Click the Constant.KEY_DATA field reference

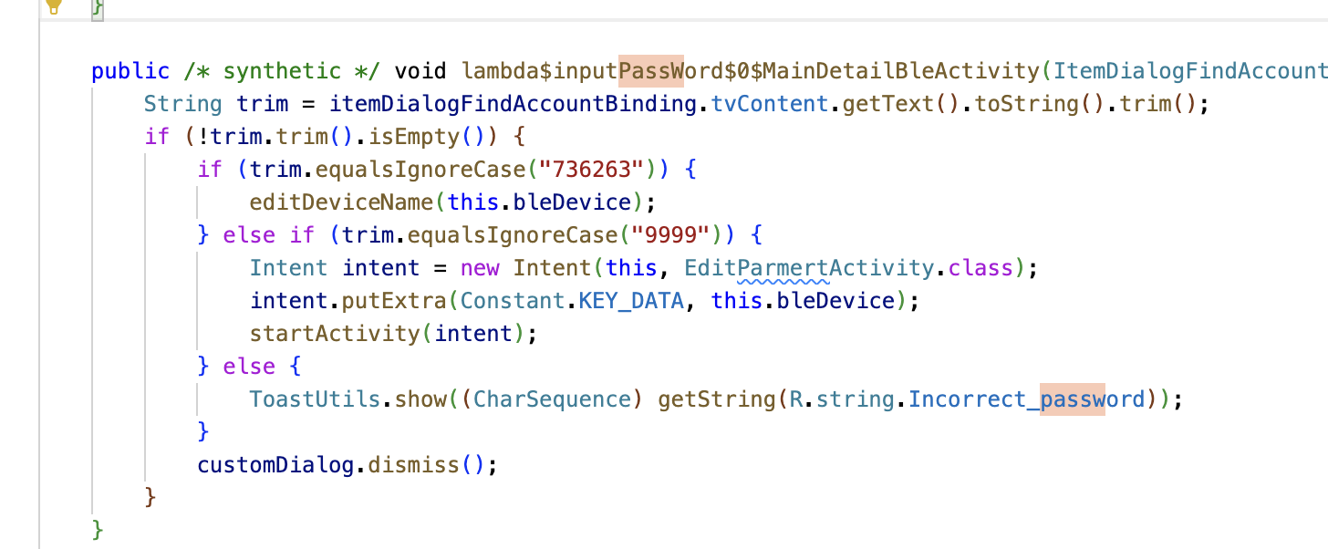[573, 301]
